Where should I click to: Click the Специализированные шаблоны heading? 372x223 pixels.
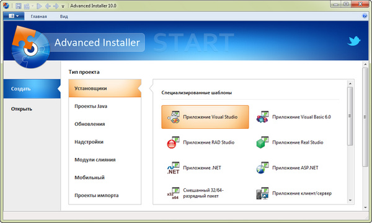tap(197, 93)
